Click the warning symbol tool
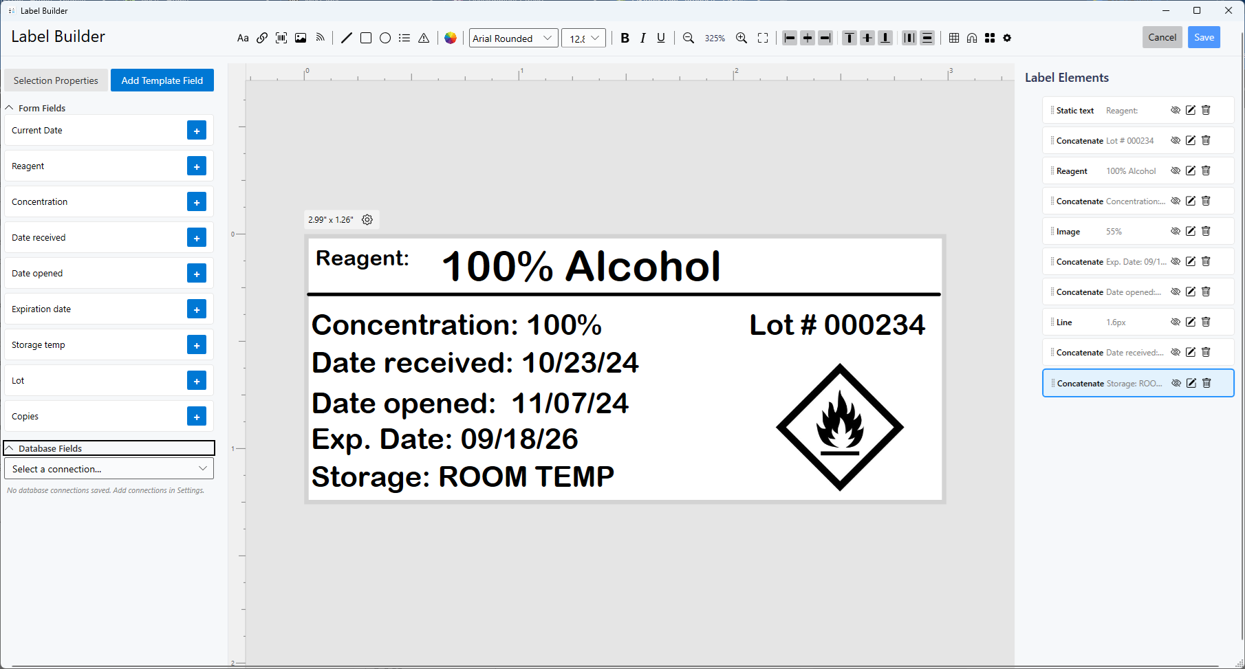 pyautogui.click(x=424, y=38)
